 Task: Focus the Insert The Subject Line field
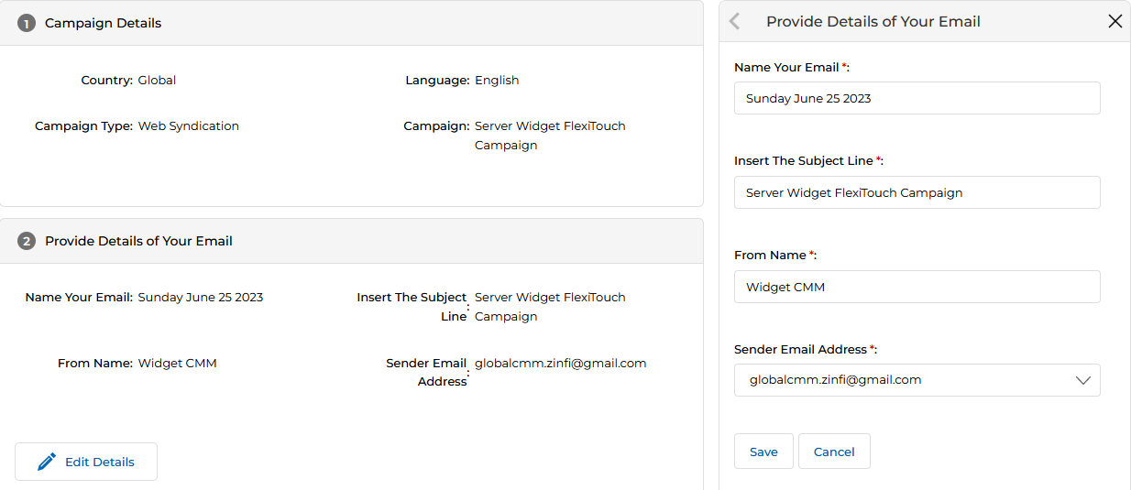click(917, 192)
